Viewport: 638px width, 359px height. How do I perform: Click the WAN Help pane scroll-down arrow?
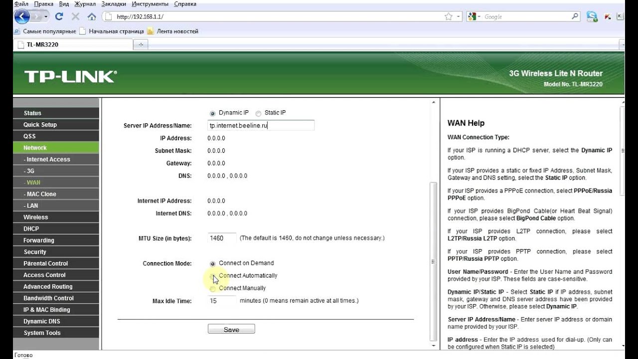point(622,345)
